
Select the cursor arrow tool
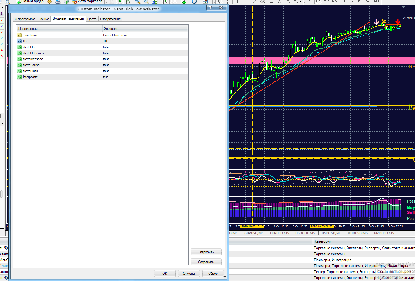point(219,2)
